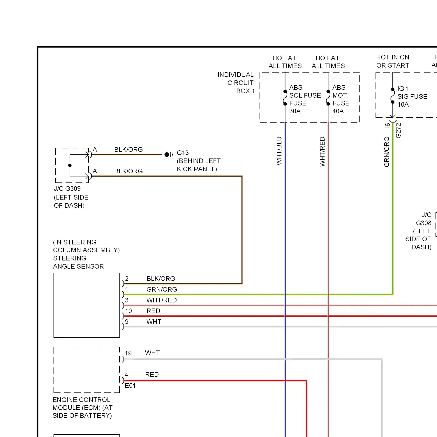Screen dimensions: 437x437
Task: Click pin number 10 on steering sensor
Action: (128, 311)
